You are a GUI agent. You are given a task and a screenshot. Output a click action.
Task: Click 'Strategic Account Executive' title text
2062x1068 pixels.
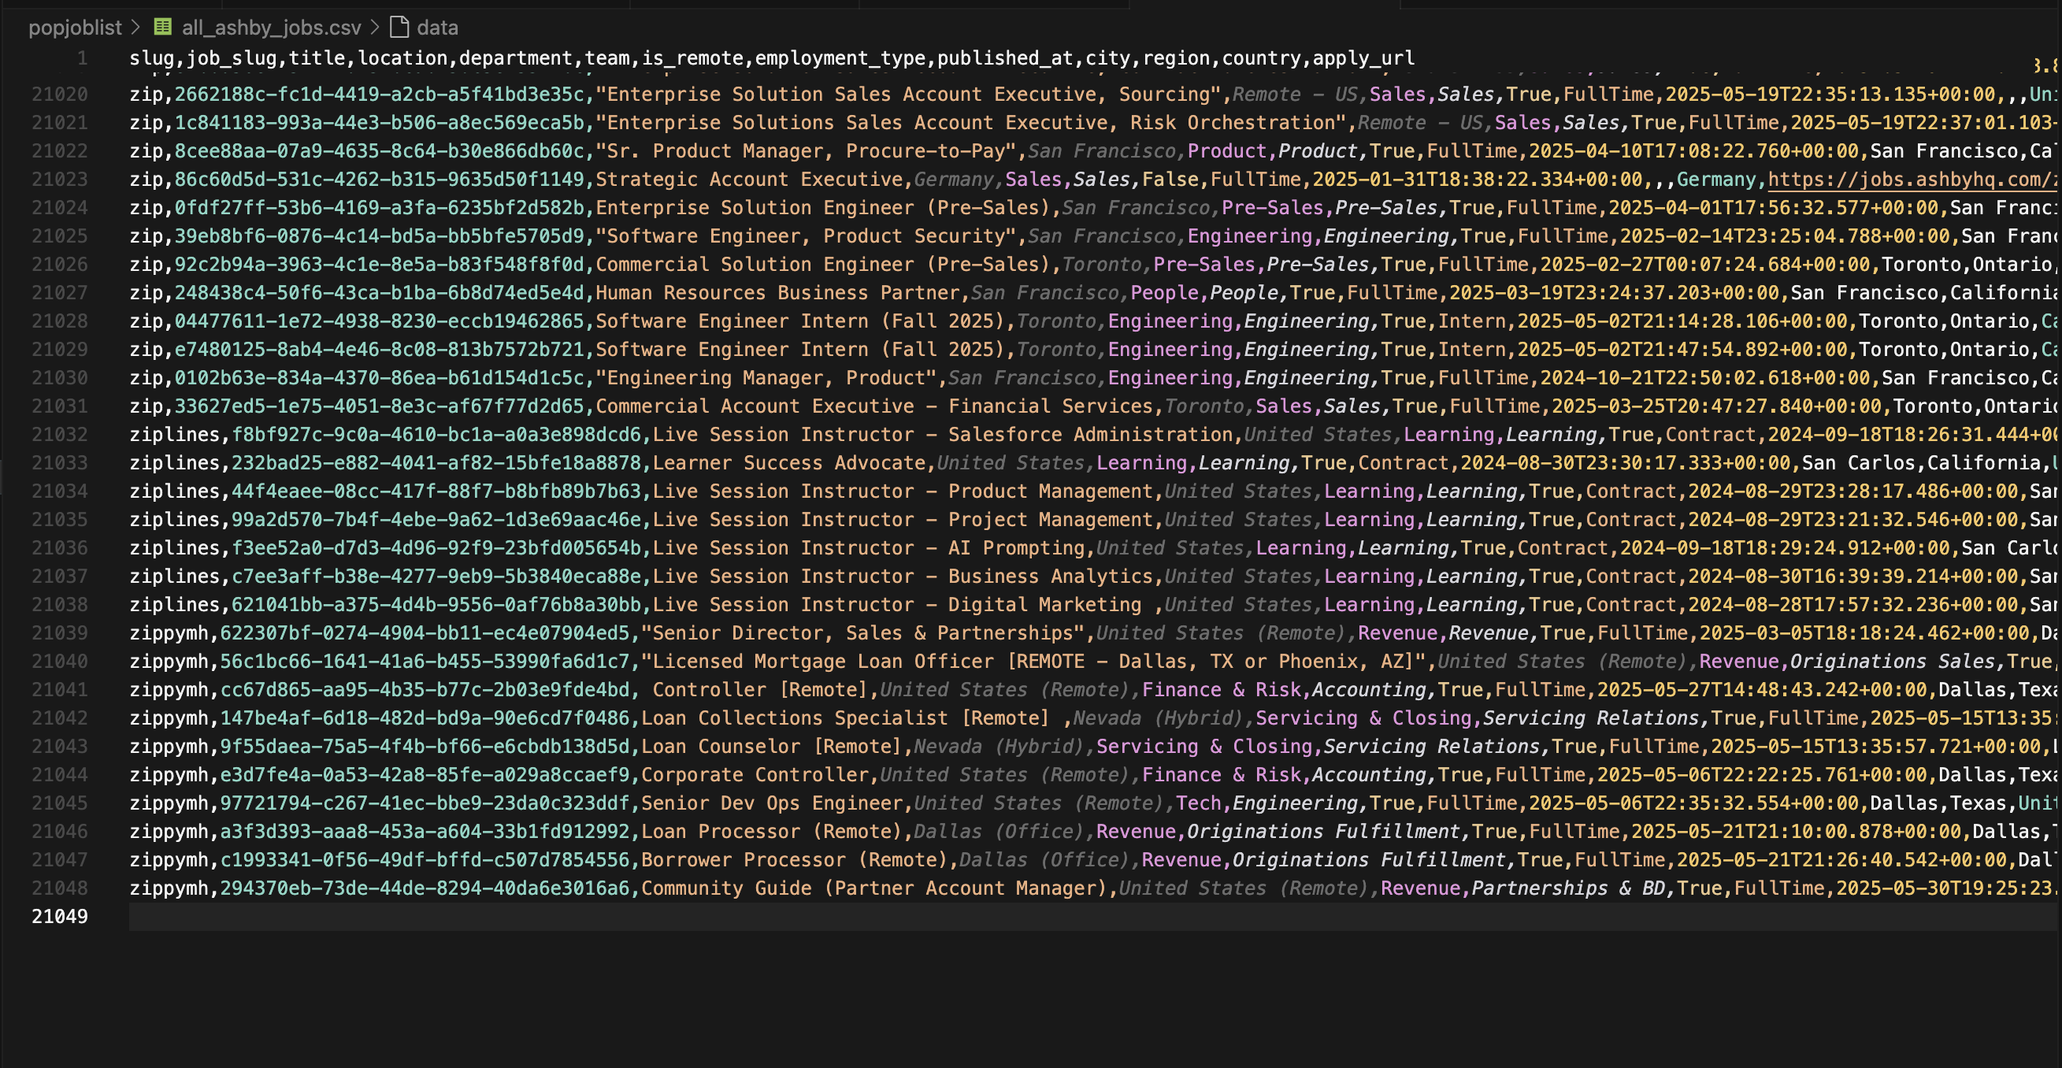748,180
